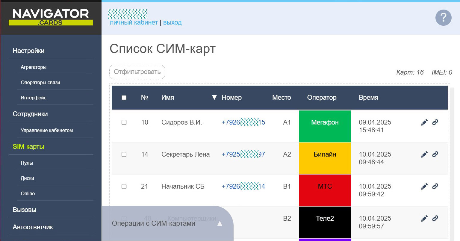The height and width of the screenshot is (241, 460).
Task: Click the link icon for Секретарь Лена
Action: tap(435, 154)
